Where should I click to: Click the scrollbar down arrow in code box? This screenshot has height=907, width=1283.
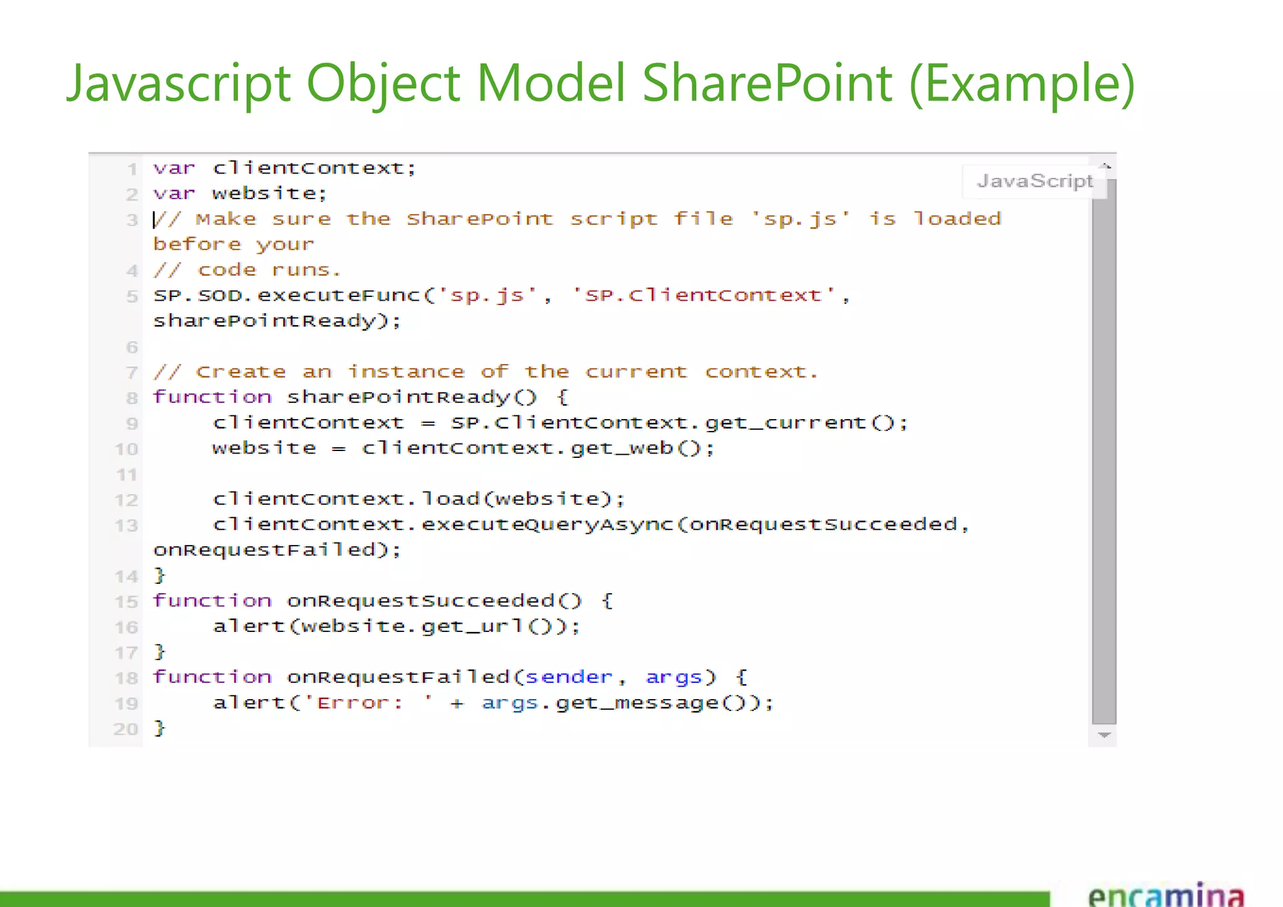(1104, 735)
